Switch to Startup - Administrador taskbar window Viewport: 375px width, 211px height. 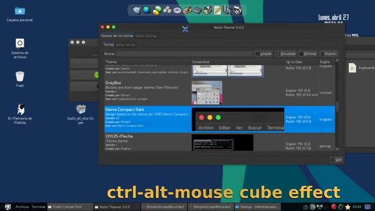point(257,207)
